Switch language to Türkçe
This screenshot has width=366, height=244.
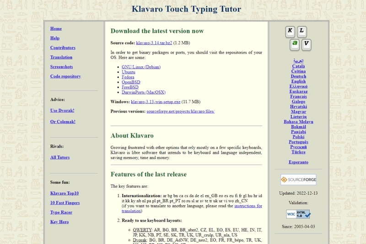pyautogui.click(x=298, y=152)
